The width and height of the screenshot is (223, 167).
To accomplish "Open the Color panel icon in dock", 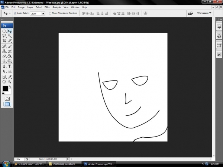I will coord(219,36).
